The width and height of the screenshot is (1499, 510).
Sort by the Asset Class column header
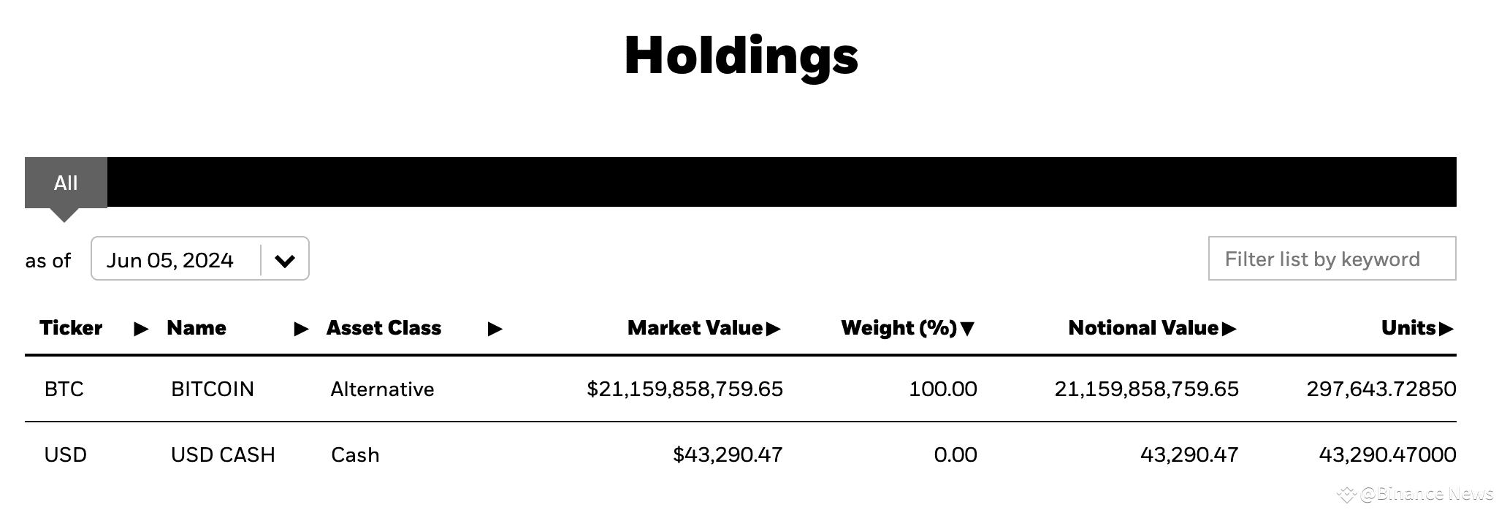[x=384, y=328]
